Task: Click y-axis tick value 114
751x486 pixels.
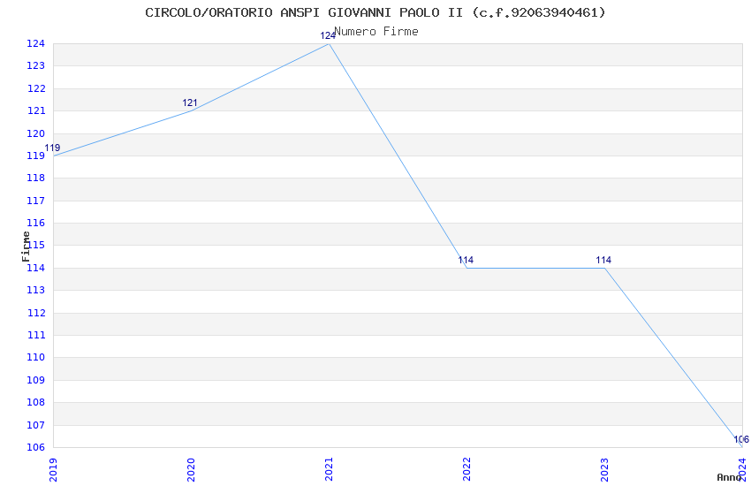Action: (36, 268)
